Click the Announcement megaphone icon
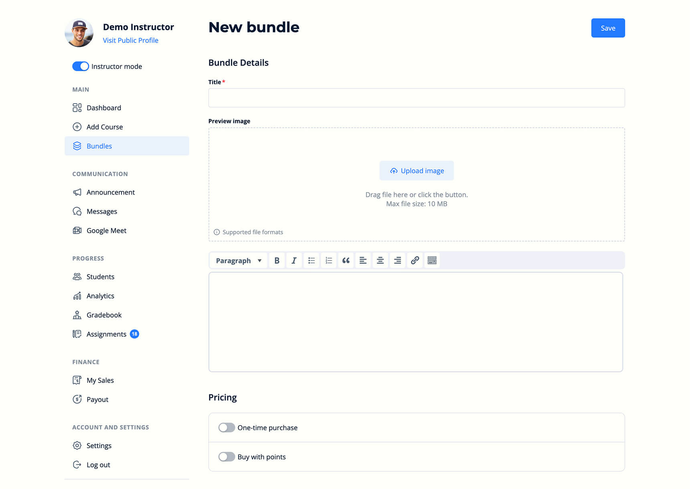690x489 pixels. click(x=77, y=192)
